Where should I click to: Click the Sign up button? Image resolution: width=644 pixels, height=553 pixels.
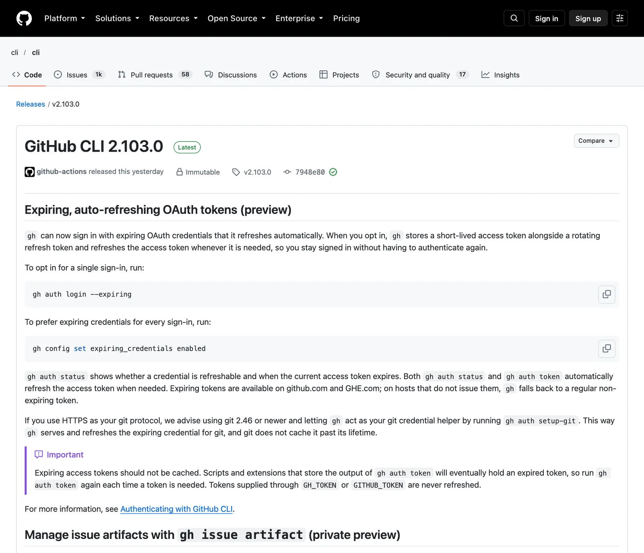click(x=588, y=19)
